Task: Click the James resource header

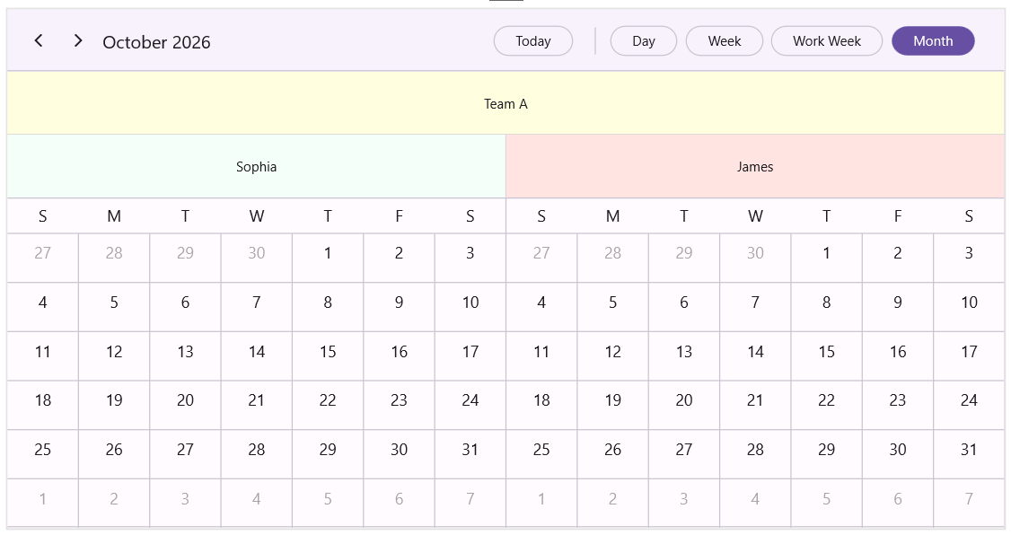Action: pos(755,166)
